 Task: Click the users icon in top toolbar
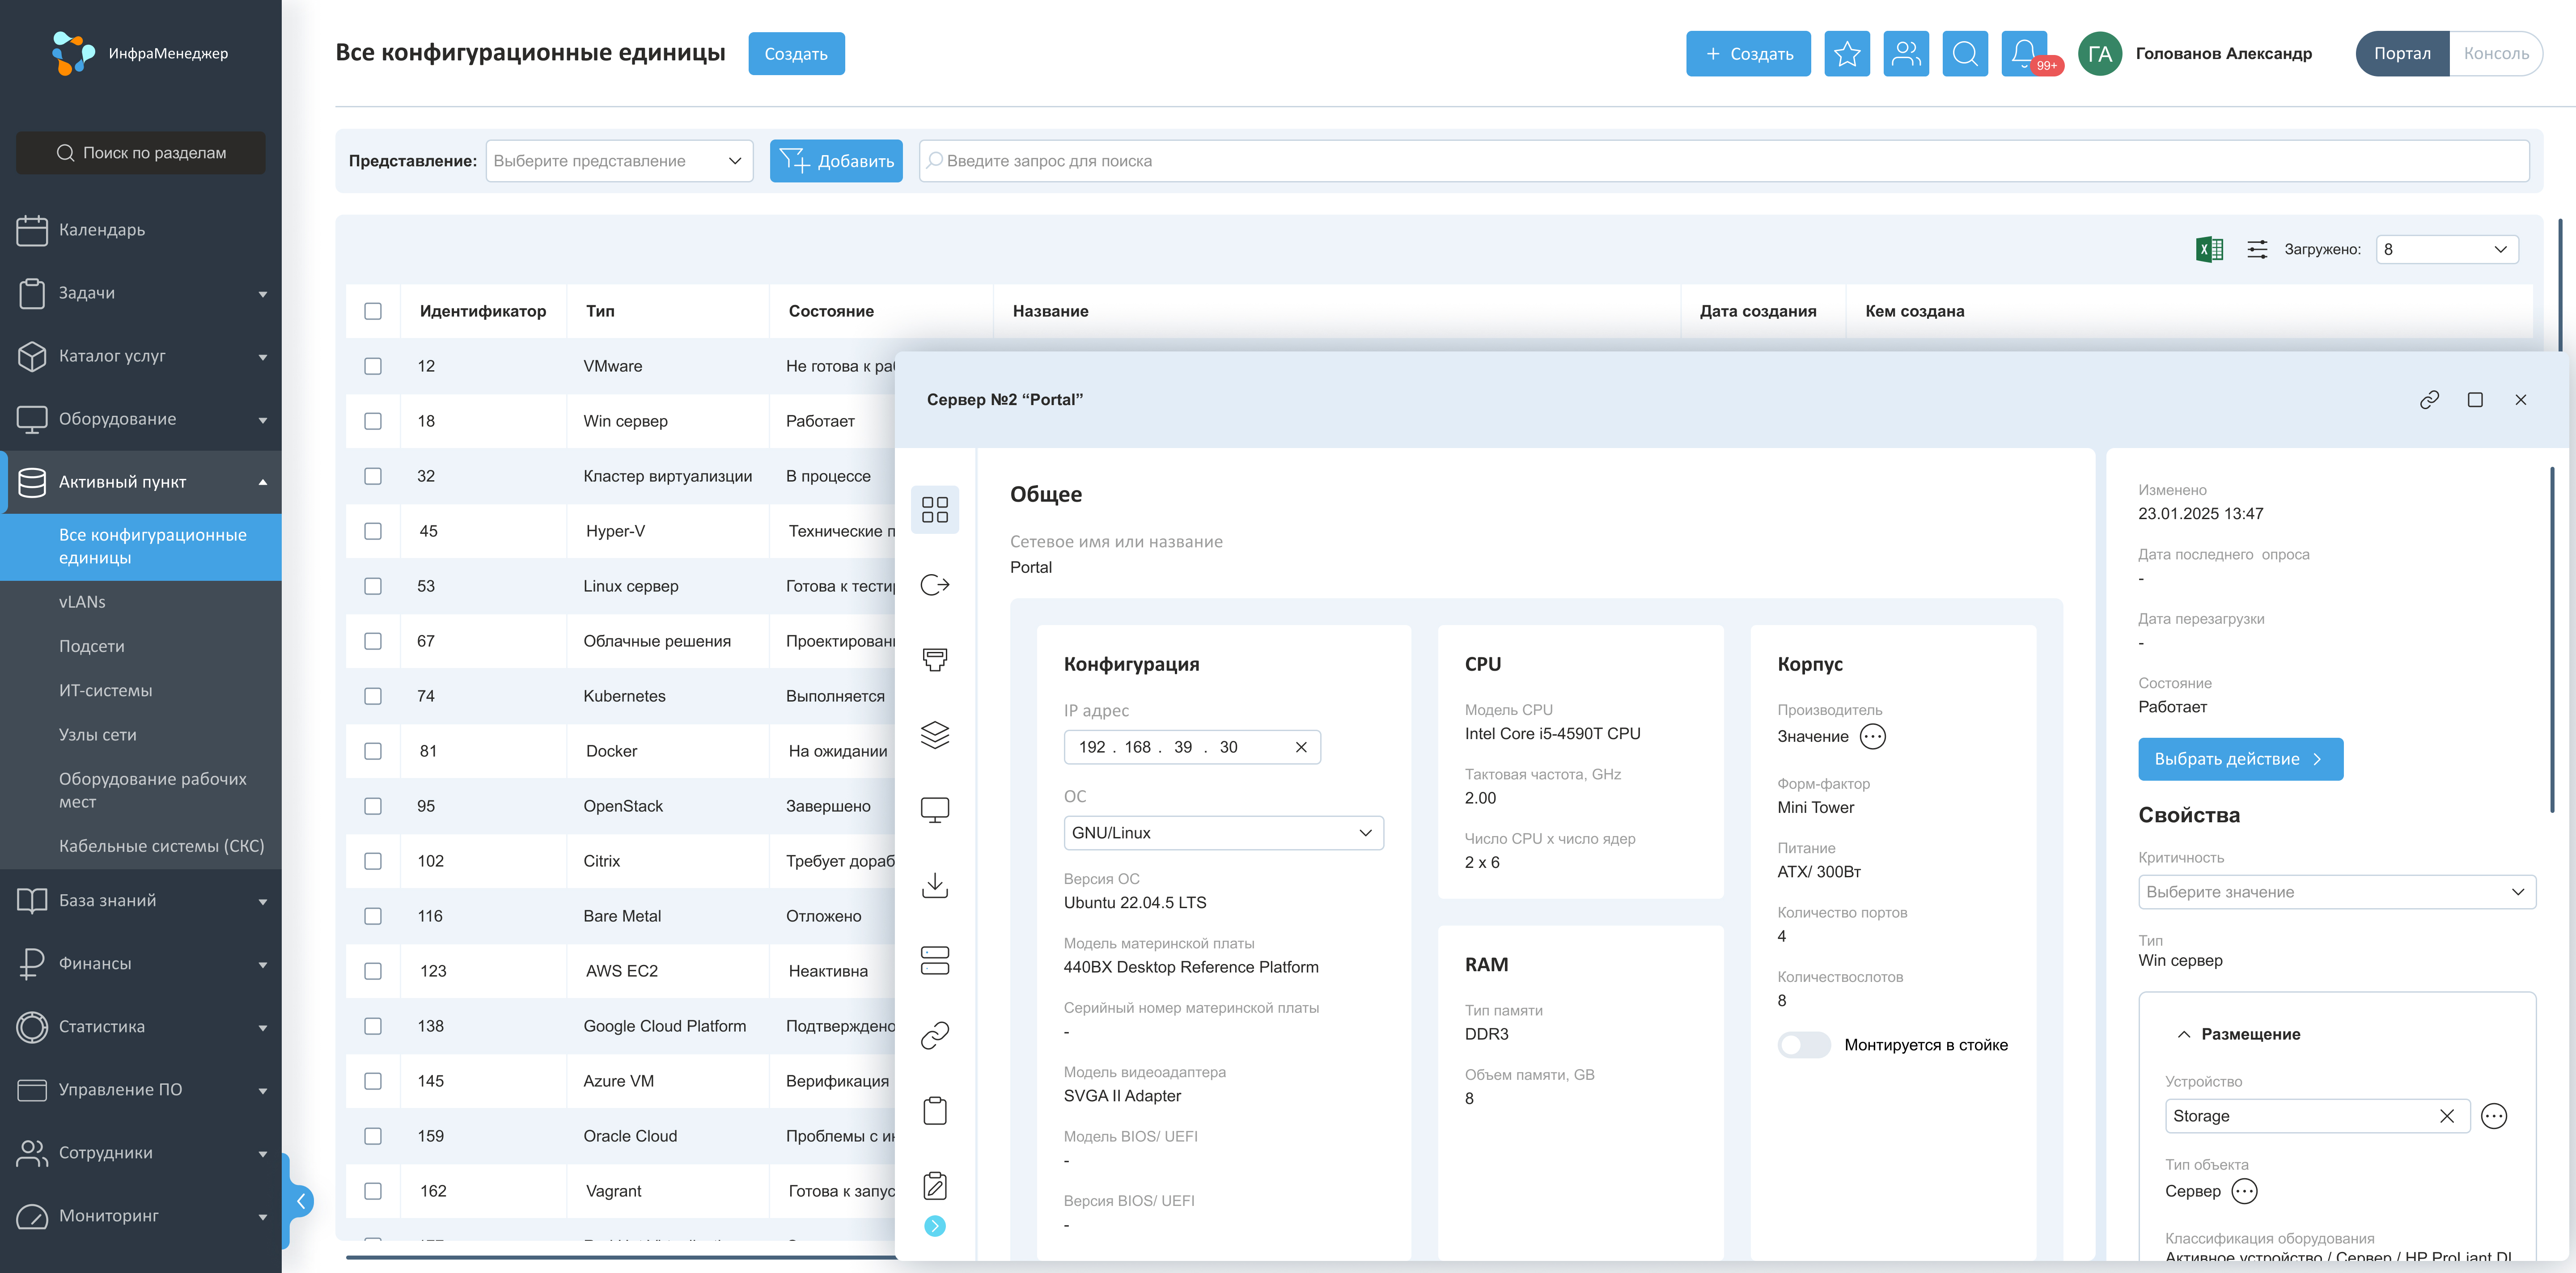(x=1905, y=54)
